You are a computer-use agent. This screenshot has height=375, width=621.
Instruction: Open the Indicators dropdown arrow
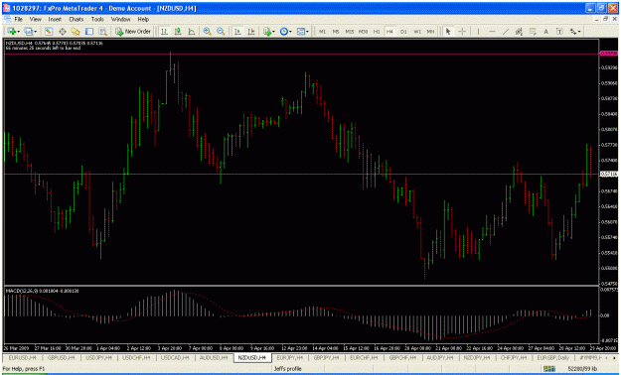[274, 32]
